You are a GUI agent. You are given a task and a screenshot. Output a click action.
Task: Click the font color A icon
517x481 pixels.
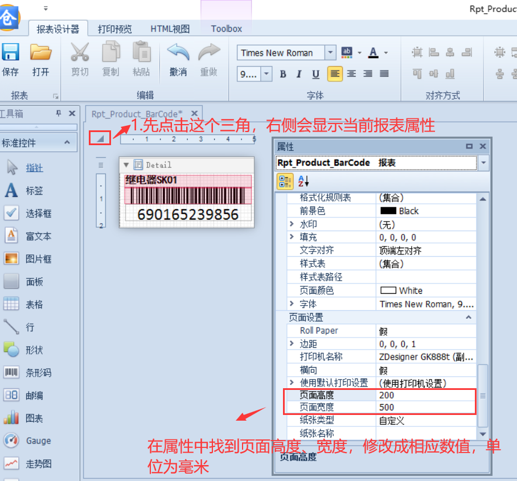[374, 52]
